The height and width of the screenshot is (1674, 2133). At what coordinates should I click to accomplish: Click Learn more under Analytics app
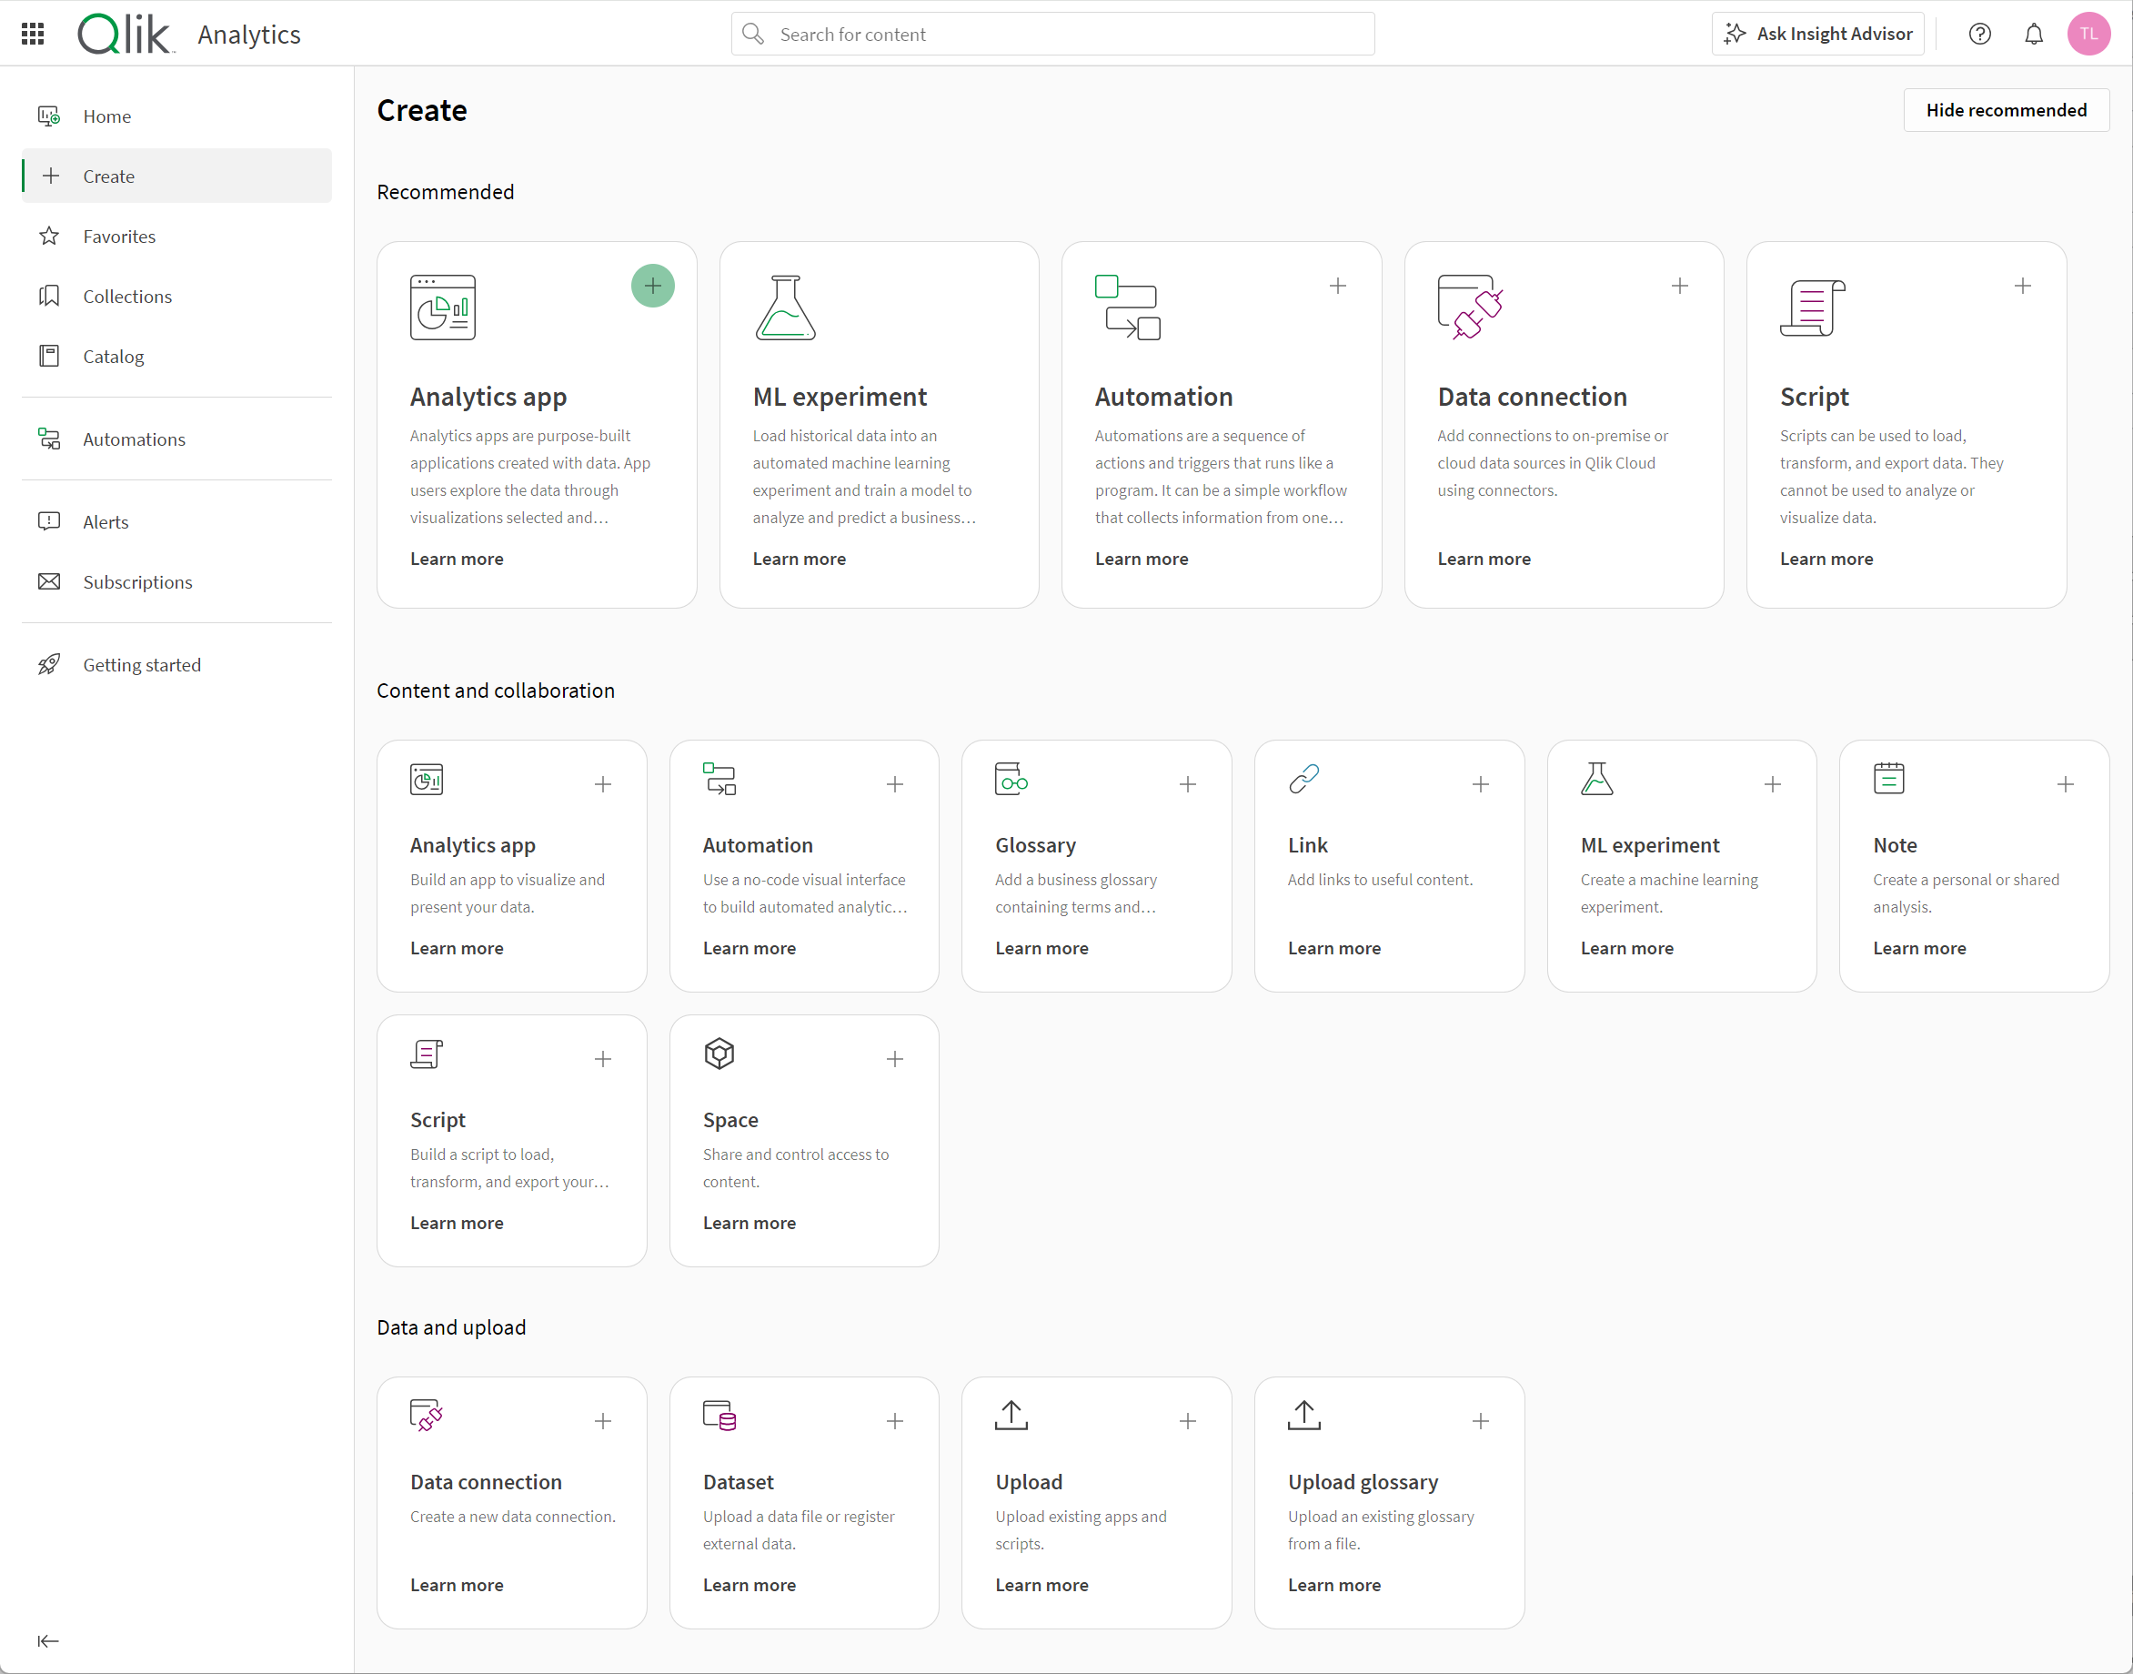point(457,560)
